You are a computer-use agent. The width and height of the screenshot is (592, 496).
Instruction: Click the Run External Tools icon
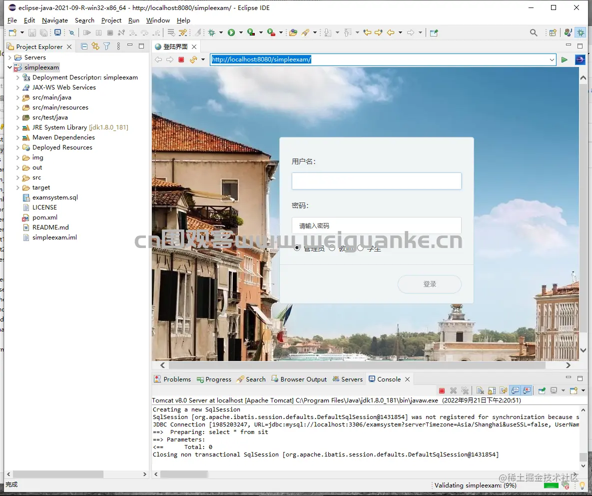[x=271, y=33]
